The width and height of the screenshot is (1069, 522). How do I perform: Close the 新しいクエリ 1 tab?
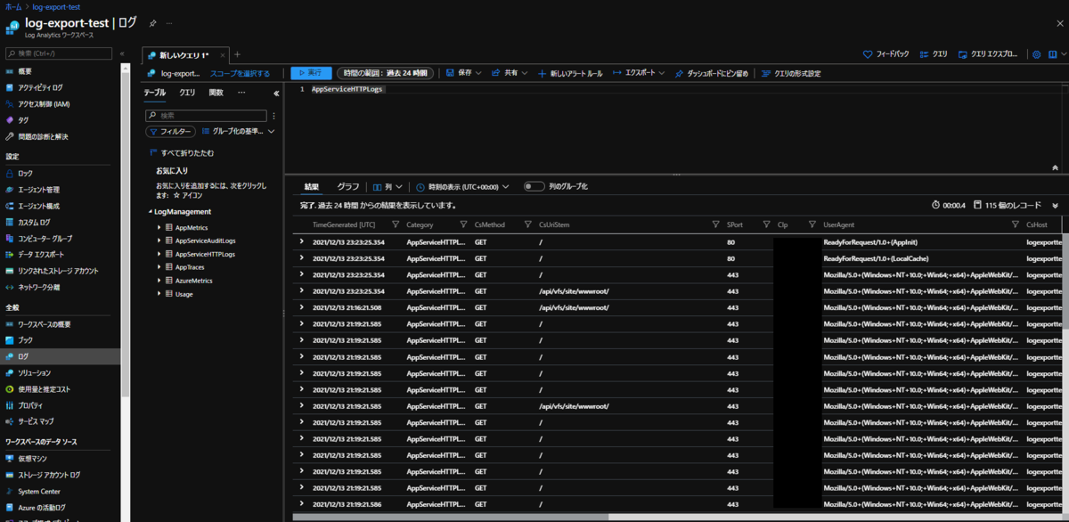tap(221, 55)
